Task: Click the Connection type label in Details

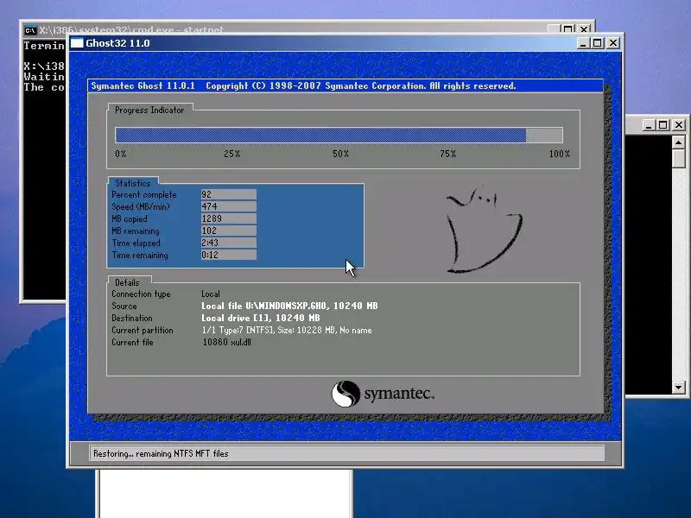Action: (141, 294)
